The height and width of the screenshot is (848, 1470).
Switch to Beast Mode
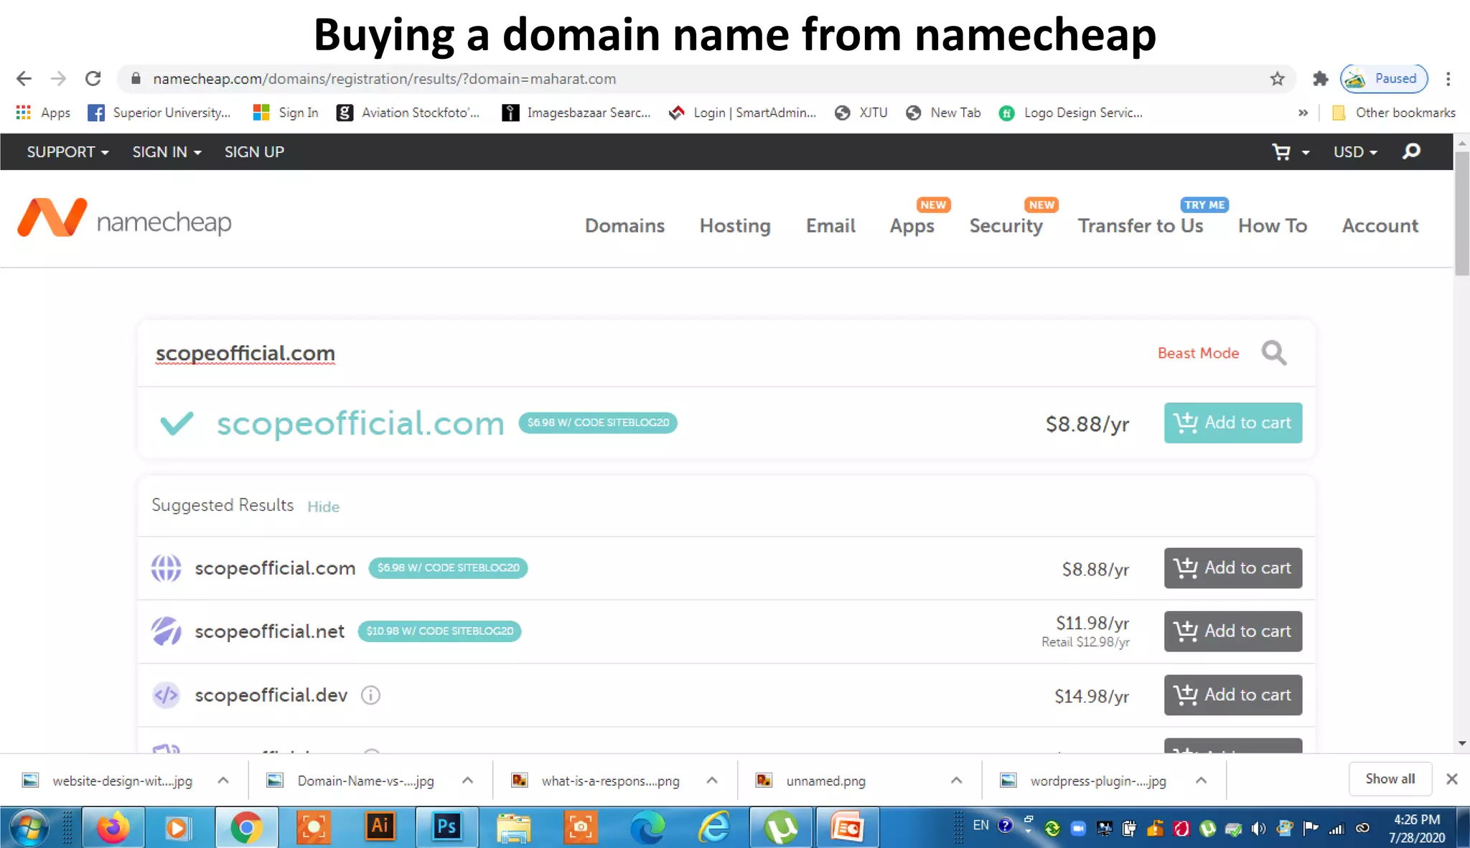pyautogui.click(x=1198, y=353)
